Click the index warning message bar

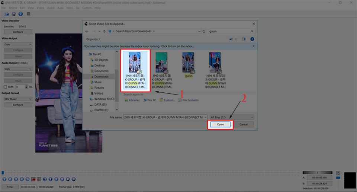(x=170, y=46)
